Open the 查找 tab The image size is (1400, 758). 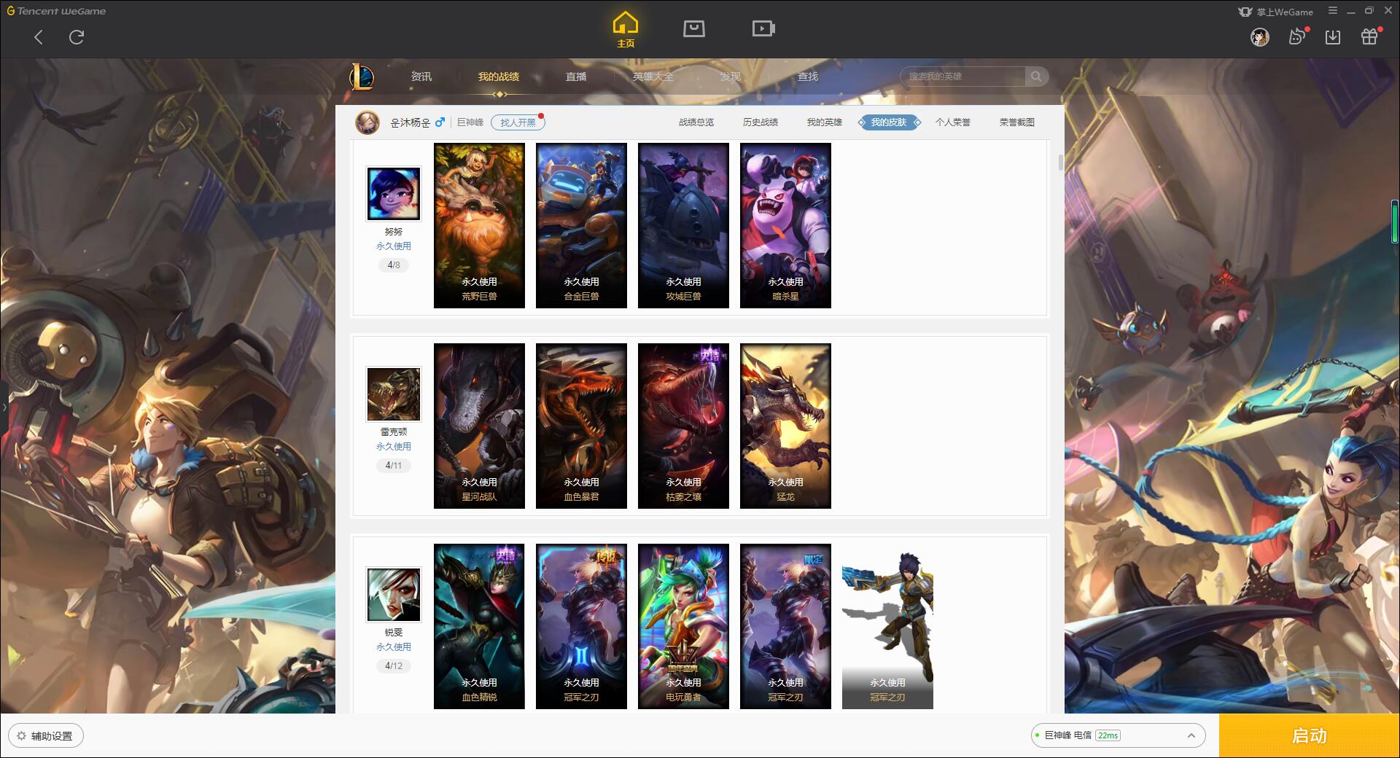pyautogui.click(x=808, y=77)
